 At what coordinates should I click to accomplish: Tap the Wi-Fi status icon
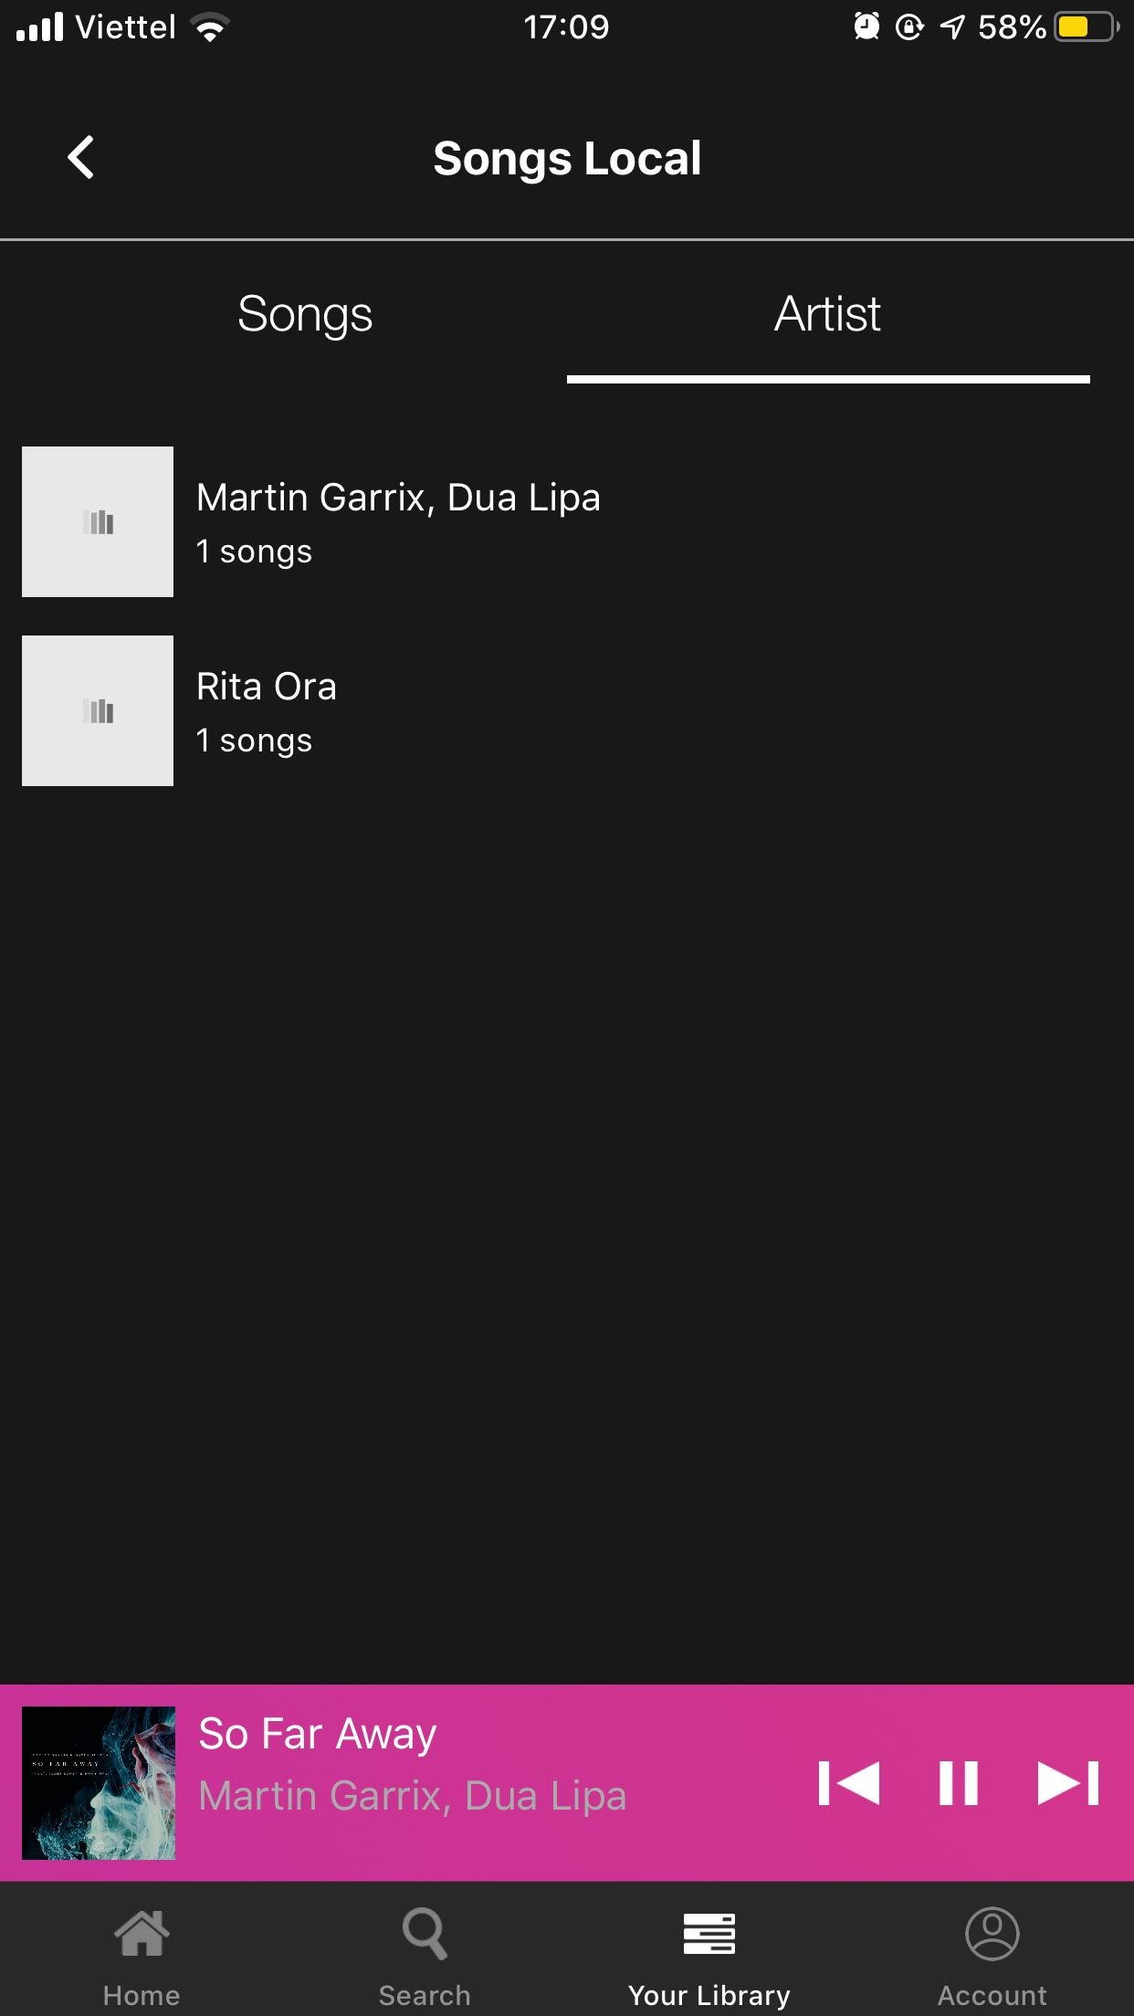(211, 29)
